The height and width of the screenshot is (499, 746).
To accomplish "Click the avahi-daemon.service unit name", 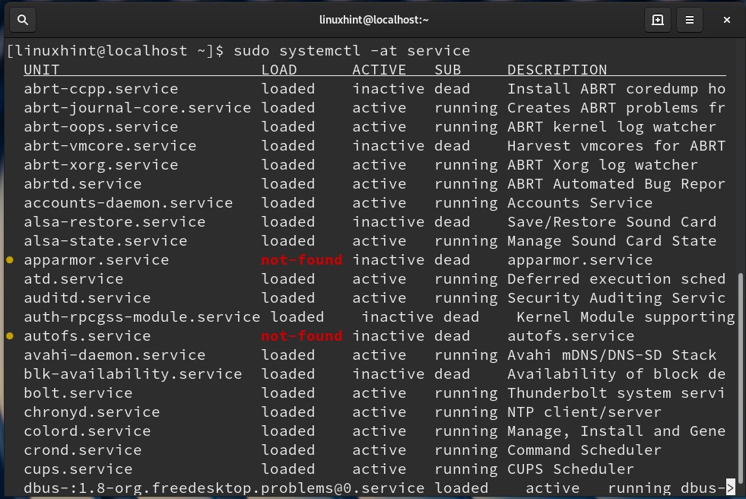I will [x=114, y=355].
